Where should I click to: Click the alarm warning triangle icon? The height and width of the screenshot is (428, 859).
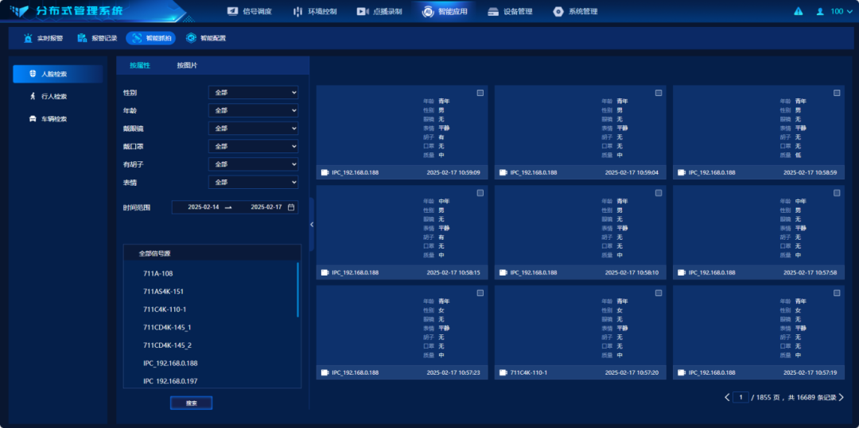[x=798, y=12]
